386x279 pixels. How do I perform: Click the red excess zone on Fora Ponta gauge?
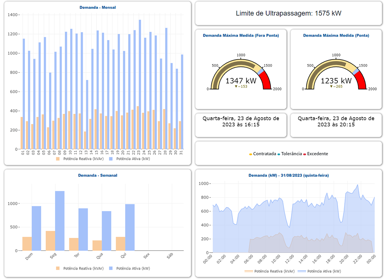pos(266,81)
